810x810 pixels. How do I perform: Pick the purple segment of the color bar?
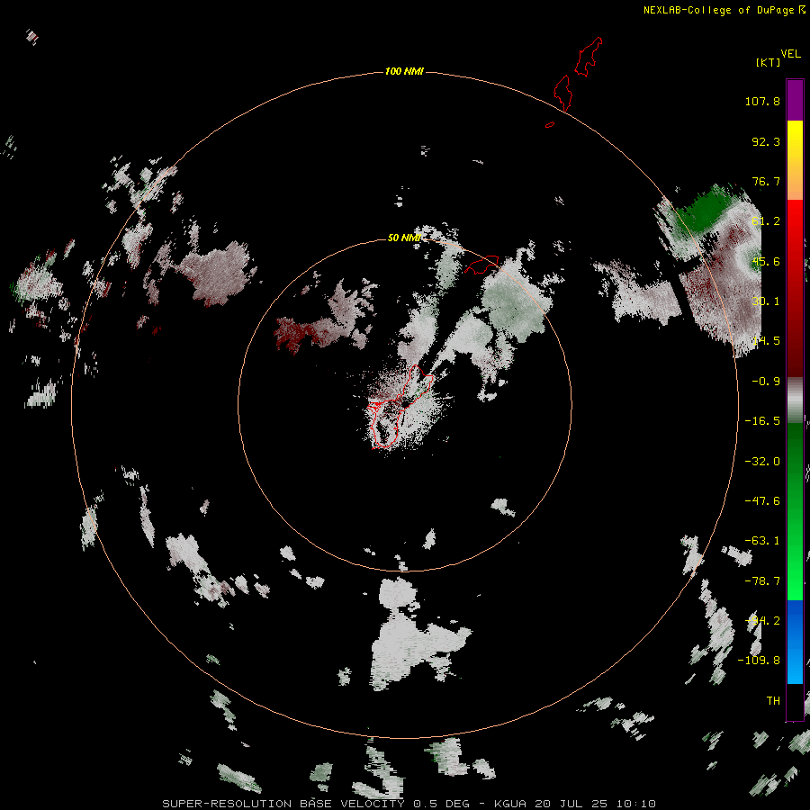point(795,100)
